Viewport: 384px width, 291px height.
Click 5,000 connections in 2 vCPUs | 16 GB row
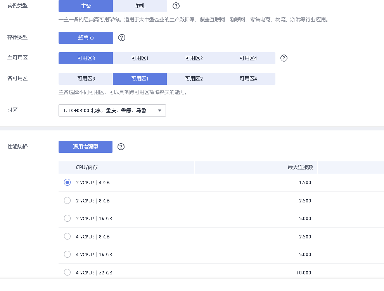305,218
